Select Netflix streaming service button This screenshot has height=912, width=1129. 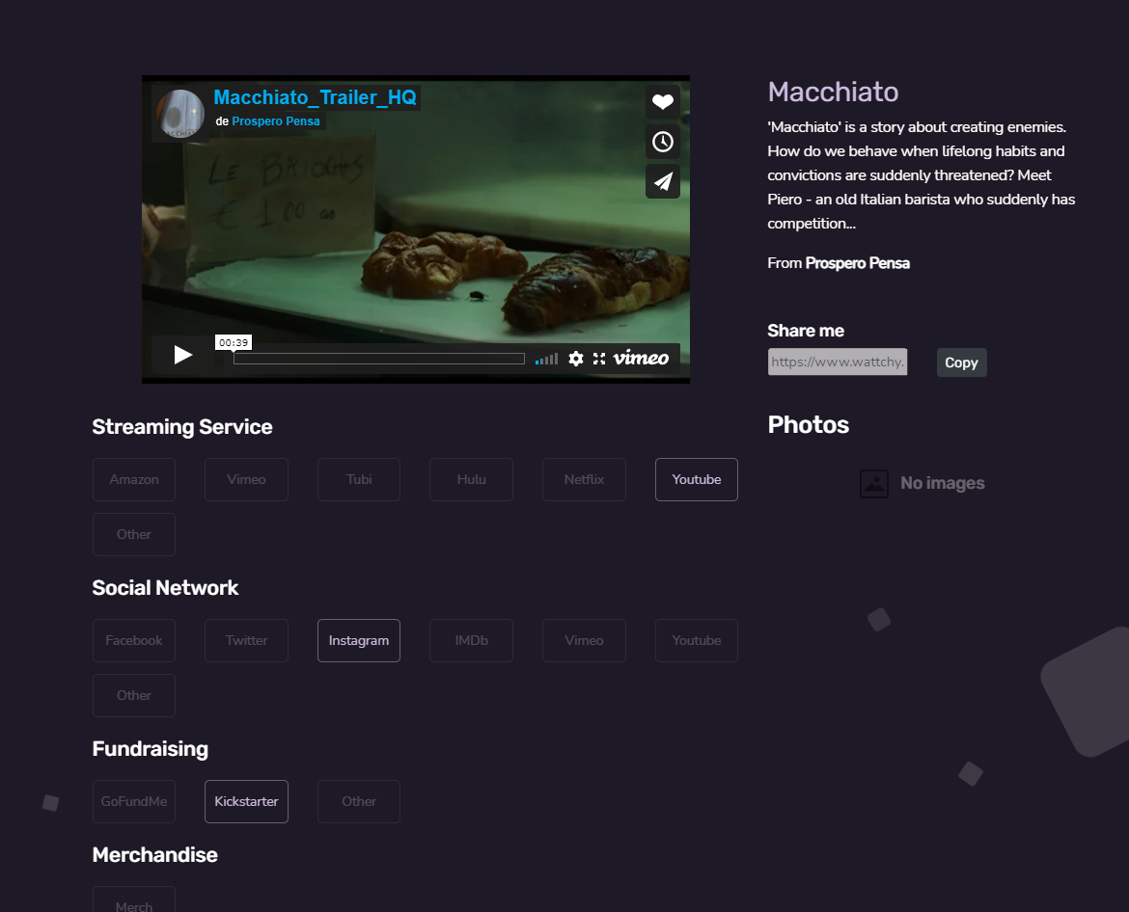pyautogui.click(x=584, y=479)
